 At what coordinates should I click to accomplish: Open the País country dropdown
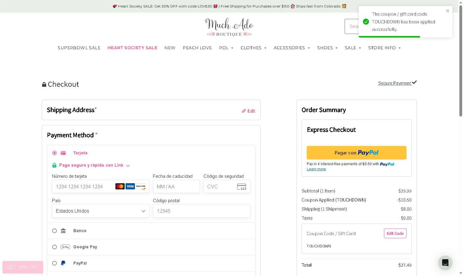[101, 211]
